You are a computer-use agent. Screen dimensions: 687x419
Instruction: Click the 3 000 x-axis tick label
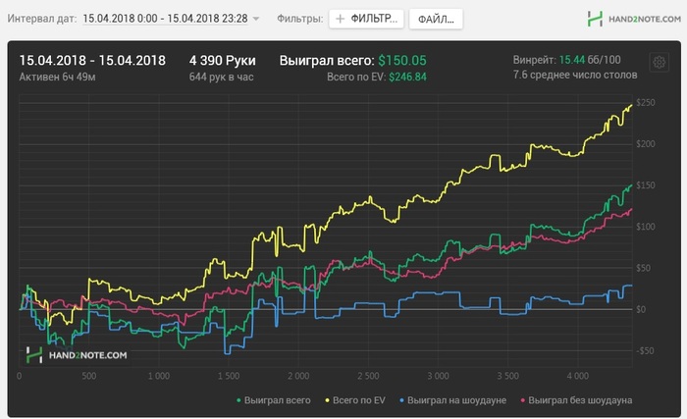(x=438, y=376)
